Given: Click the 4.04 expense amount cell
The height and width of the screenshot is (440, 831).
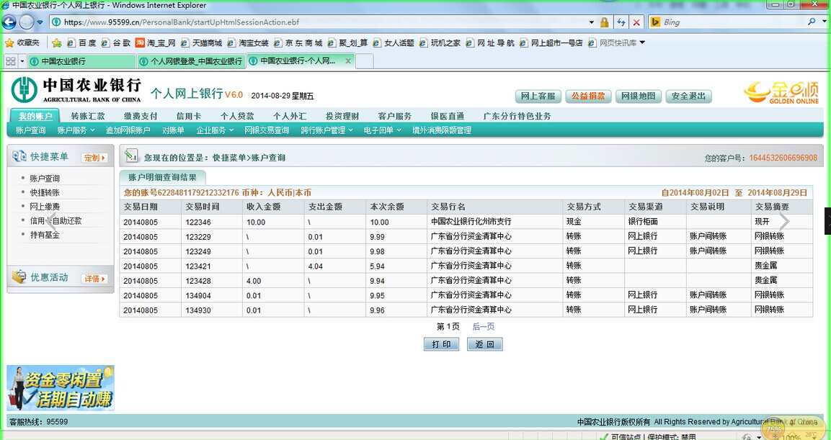Looking at the screenshot, I should click(335, 266).
